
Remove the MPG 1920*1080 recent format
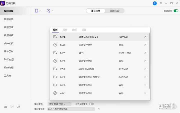pyautogui.click(x=145, y=53)
